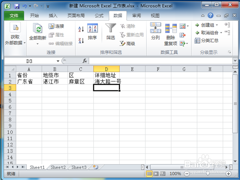240x180 pixels.
Task: Switch to Page Layout (页面布局) tab
Action: 76,16
